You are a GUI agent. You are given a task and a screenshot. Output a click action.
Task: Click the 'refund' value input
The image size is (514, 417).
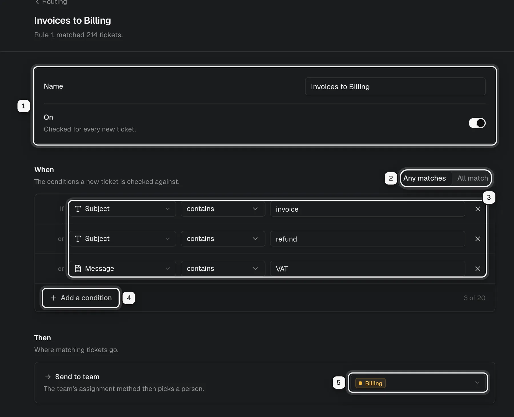pyautogui.click(x=368, y=239)
